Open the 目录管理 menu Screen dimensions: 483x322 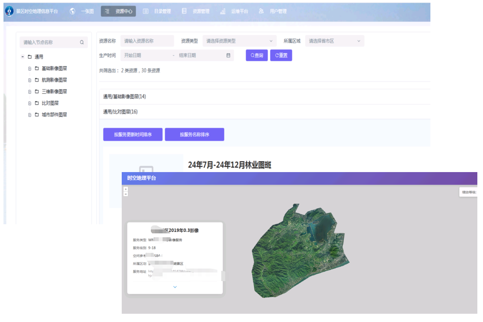[x=162, y=11]
